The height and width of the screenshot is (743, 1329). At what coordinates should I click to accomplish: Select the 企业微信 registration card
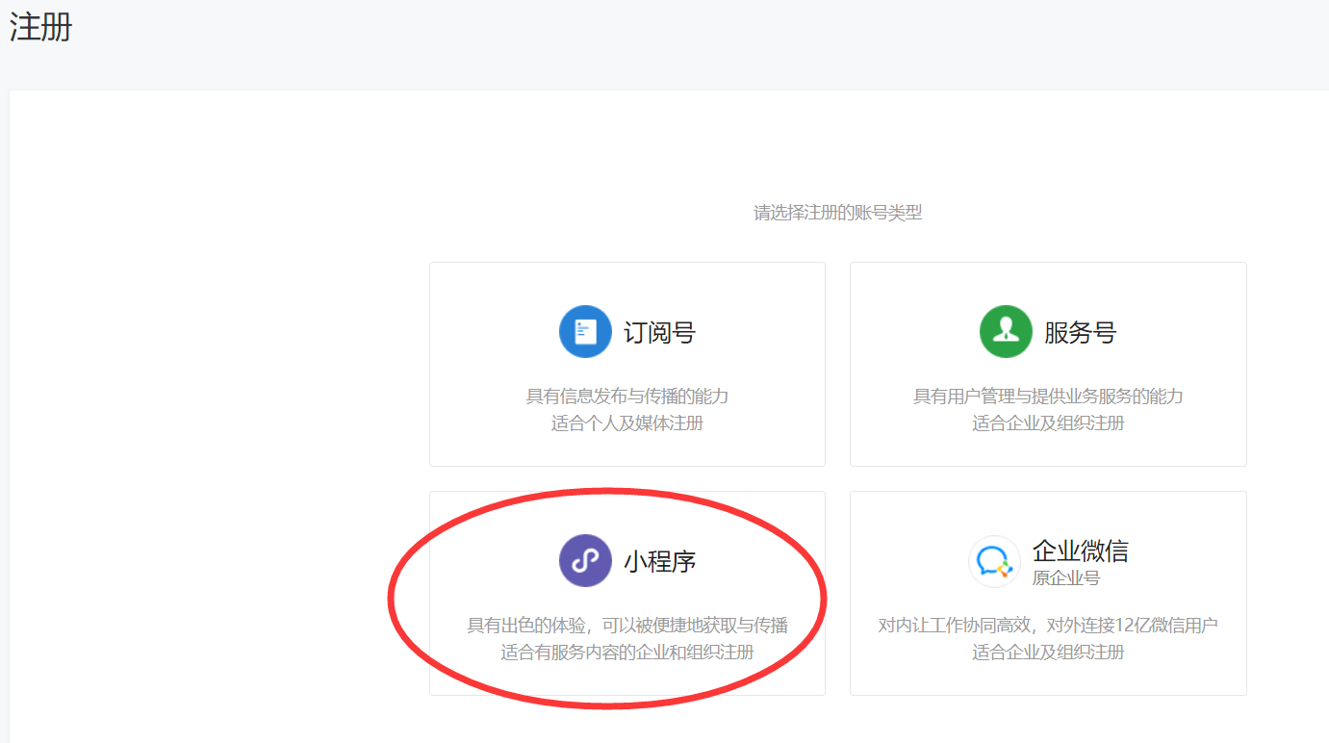coord(1047,592)
